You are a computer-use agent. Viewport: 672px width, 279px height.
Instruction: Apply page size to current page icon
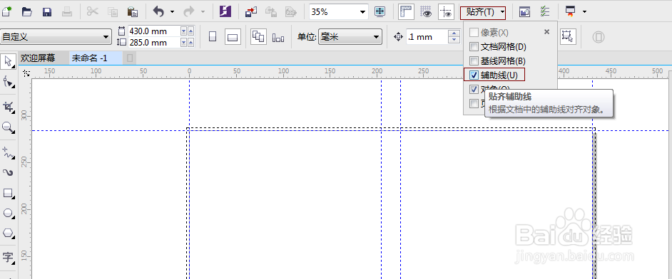coord(278,38)
